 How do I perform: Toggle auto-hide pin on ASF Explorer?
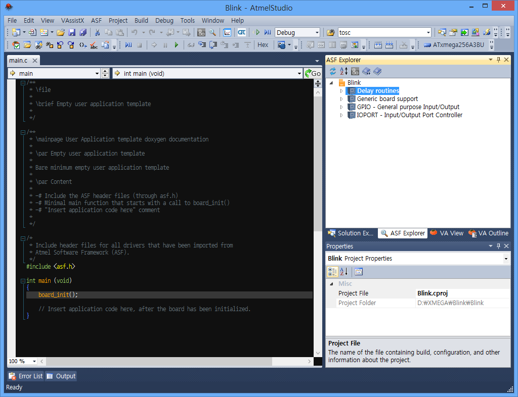498,60
